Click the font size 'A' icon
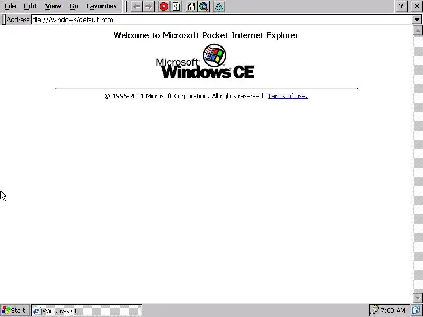The image size is (423, 317). point(219,6)
